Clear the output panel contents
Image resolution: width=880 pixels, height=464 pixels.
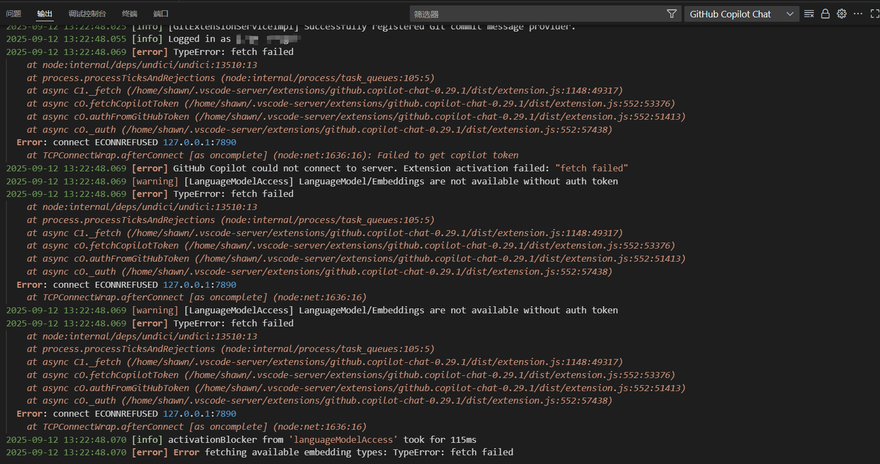tap(809, 13)
